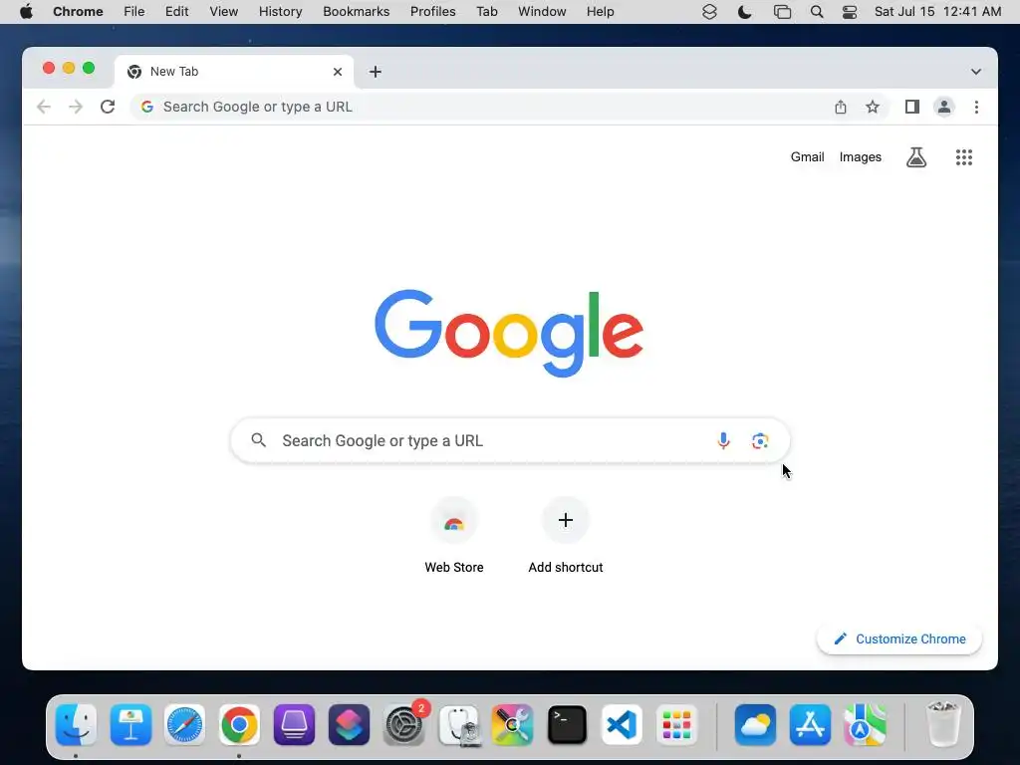Open the Help menu
Screen dimensions: 1020x765
(x=600, y=12)
